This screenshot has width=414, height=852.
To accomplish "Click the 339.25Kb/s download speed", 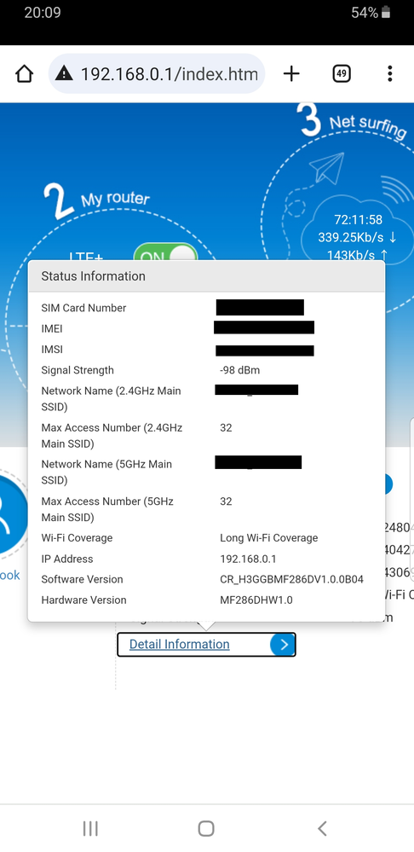I will pyautogui.click(x=358, y=237).
